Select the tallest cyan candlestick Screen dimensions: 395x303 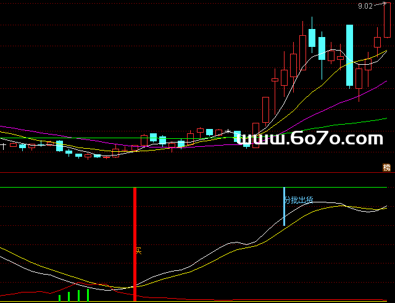(x=349, y=56)
